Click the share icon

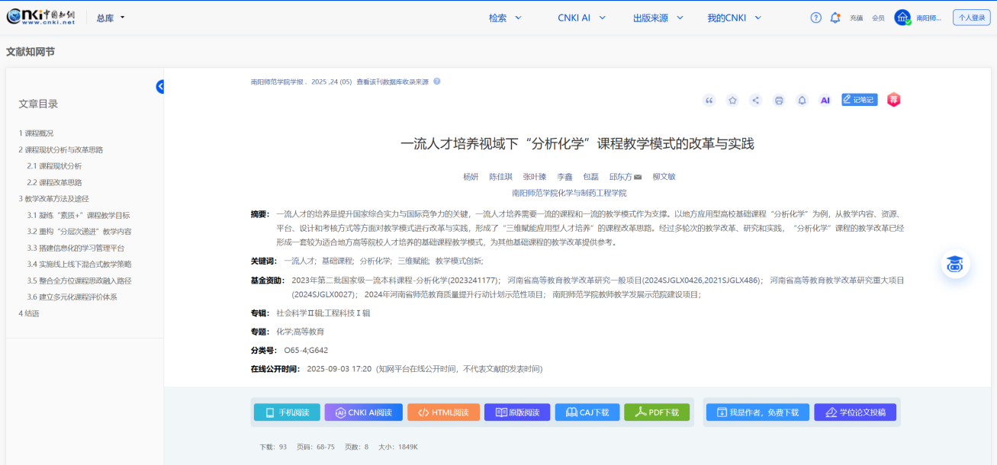(x=755, y=100)
